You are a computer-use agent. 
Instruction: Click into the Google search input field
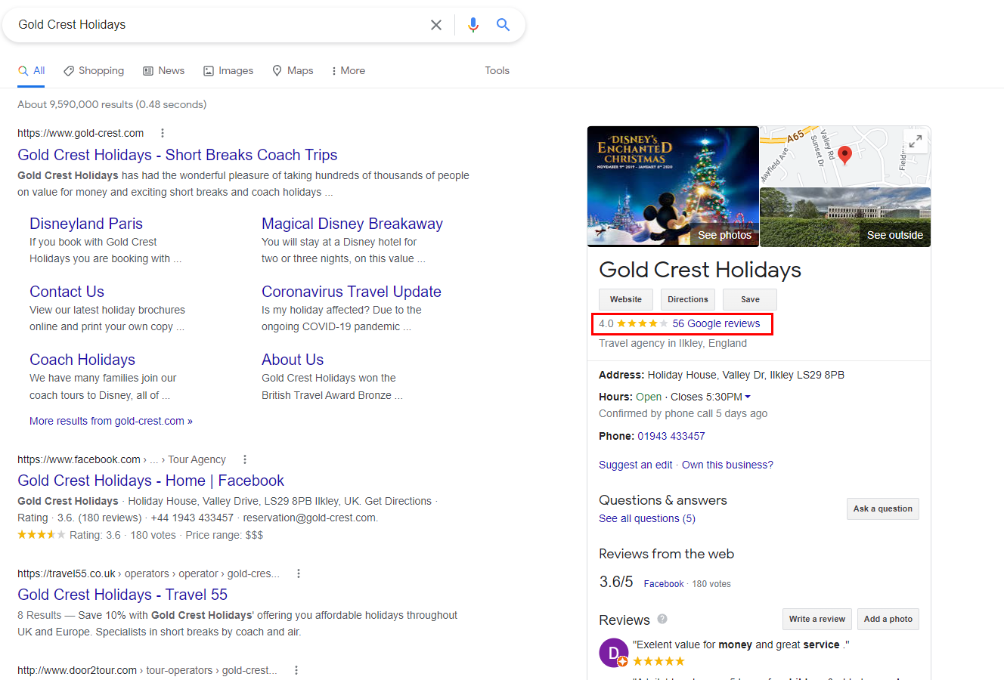tap(219, 25)
